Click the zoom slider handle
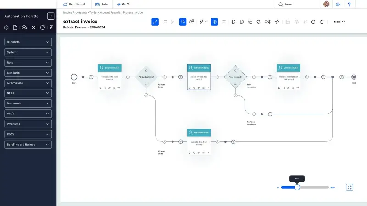This screenshot has height=206, width=367. (297, 187)
